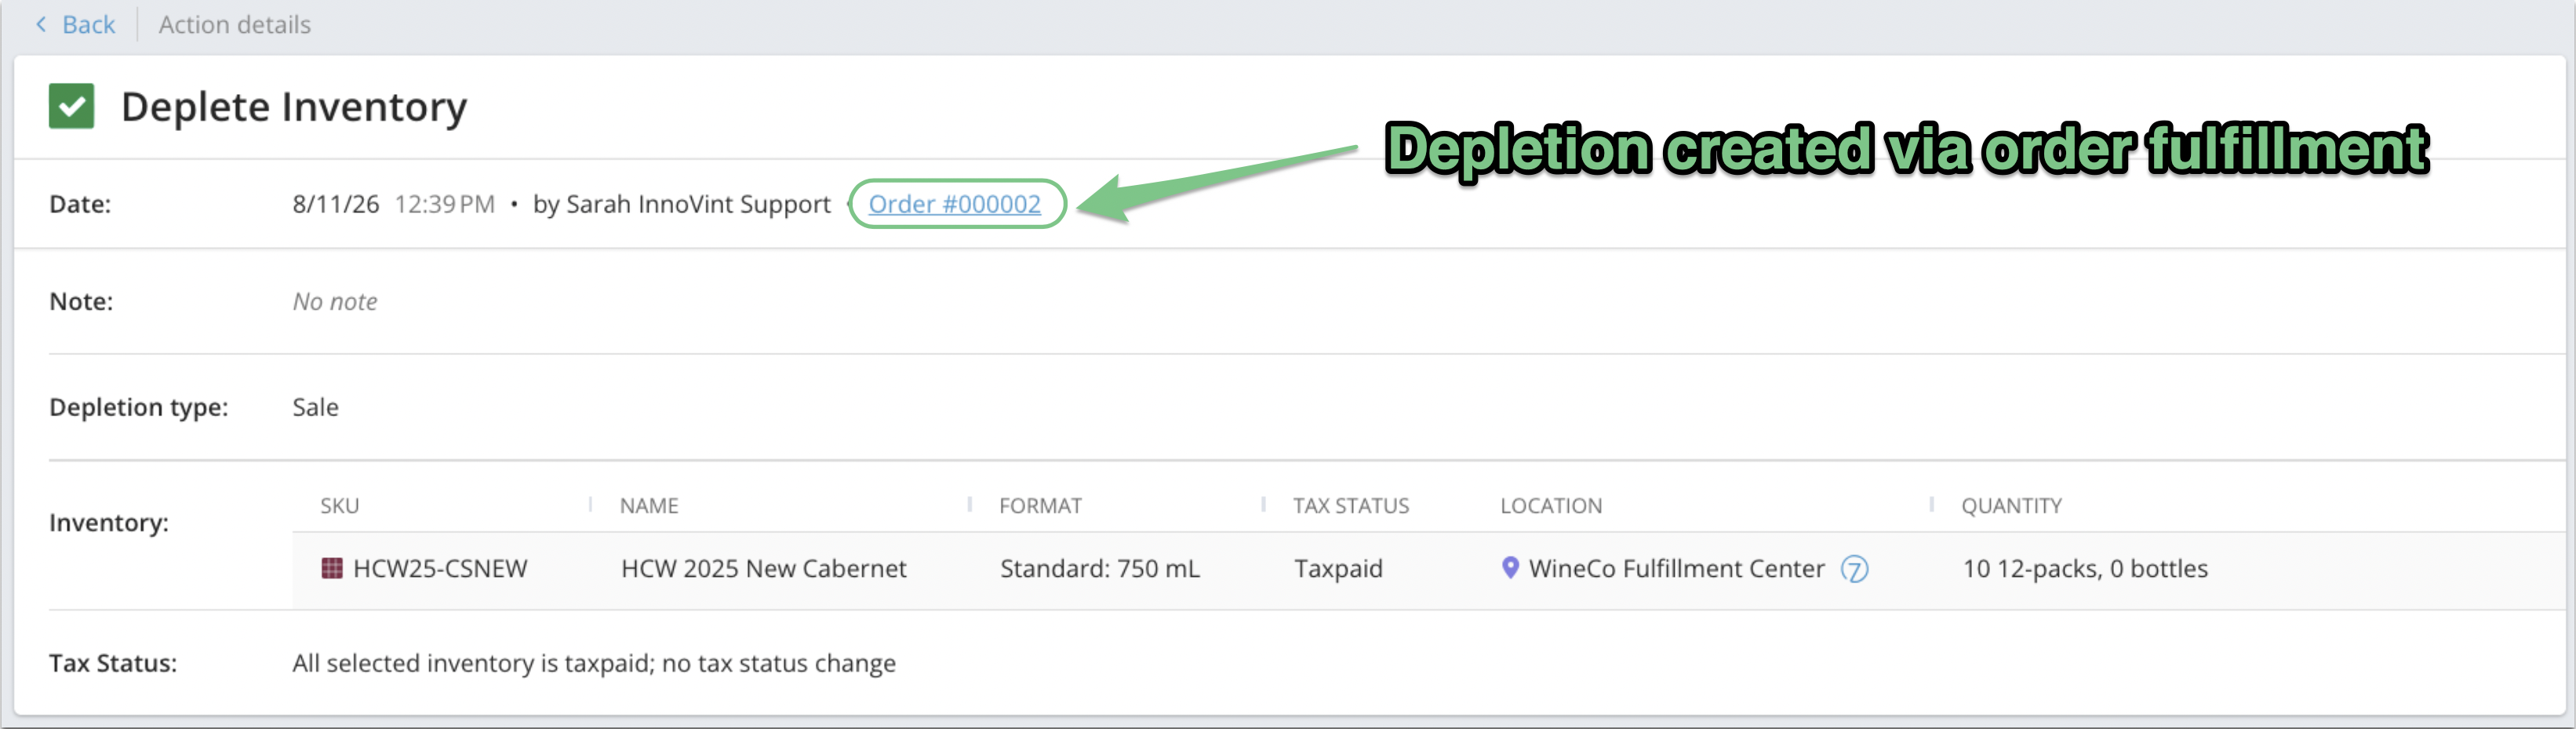Click the QUANTITY column header

(2011, 506)
